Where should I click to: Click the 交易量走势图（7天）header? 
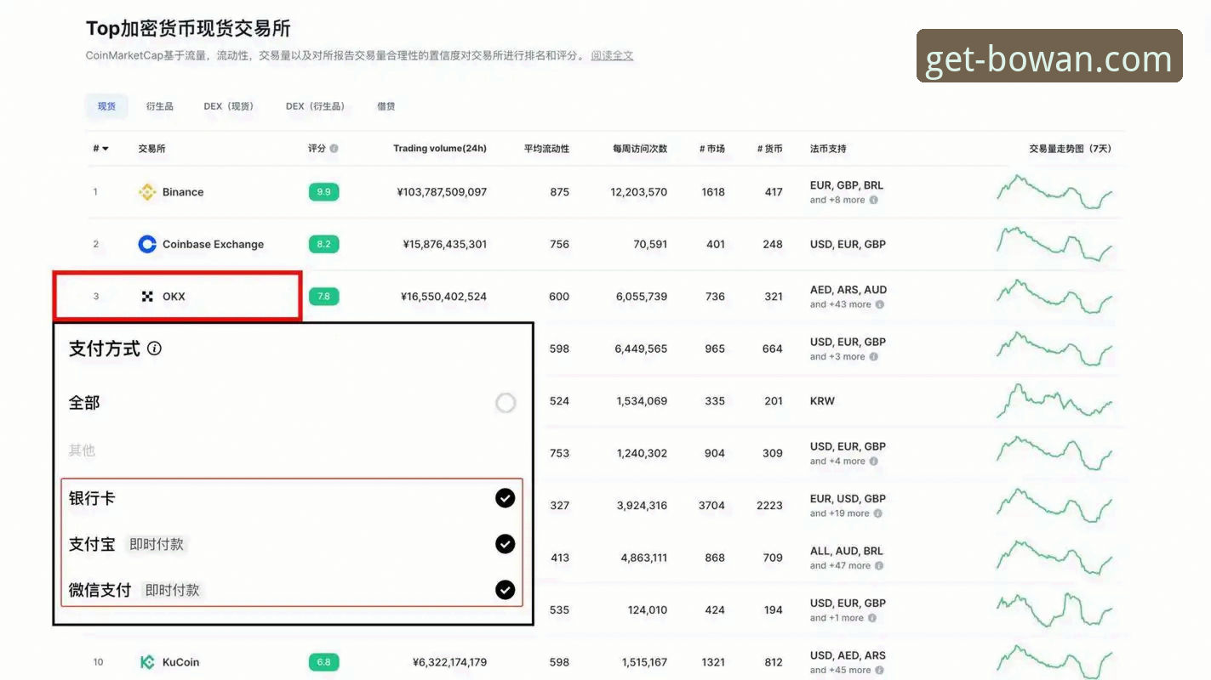click(x=1070, y=149)
